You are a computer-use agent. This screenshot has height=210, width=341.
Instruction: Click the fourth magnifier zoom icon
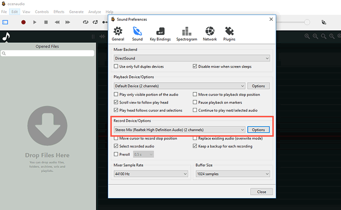click(332, 36)
